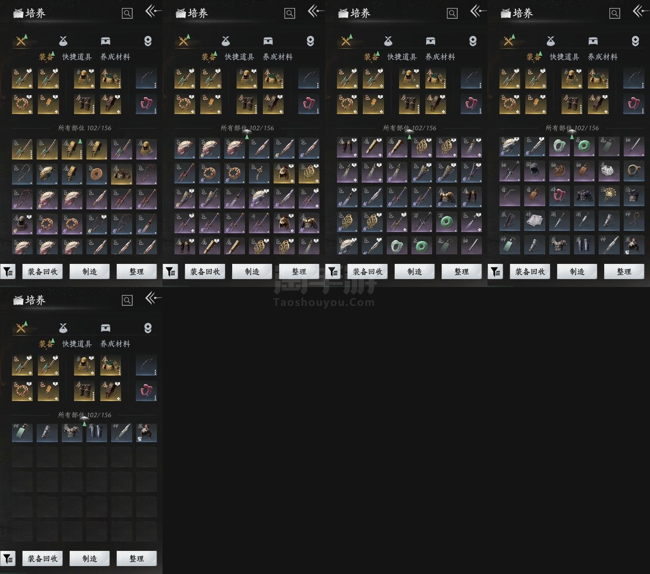Viewport: 650px width, 574px height.
Task: Open 制造 in the panel with empty slots
Action: coord(90,558)
